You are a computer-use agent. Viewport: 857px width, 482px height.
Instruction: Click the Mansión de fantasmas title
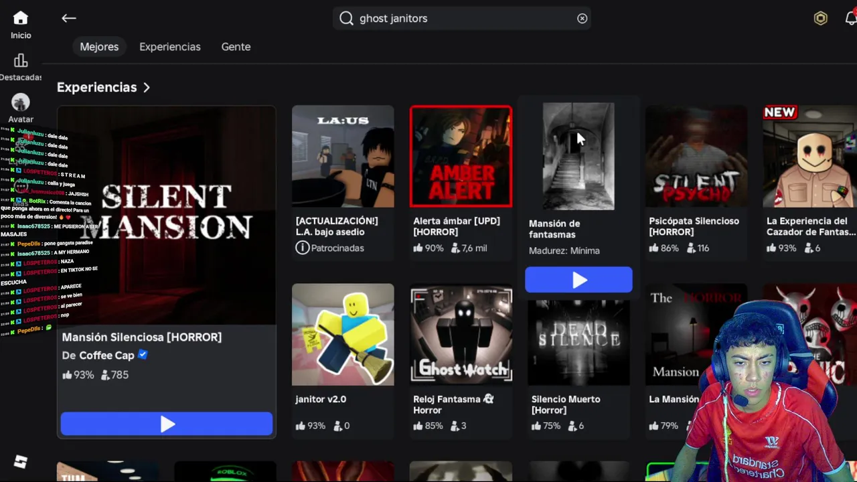[554, 229]
